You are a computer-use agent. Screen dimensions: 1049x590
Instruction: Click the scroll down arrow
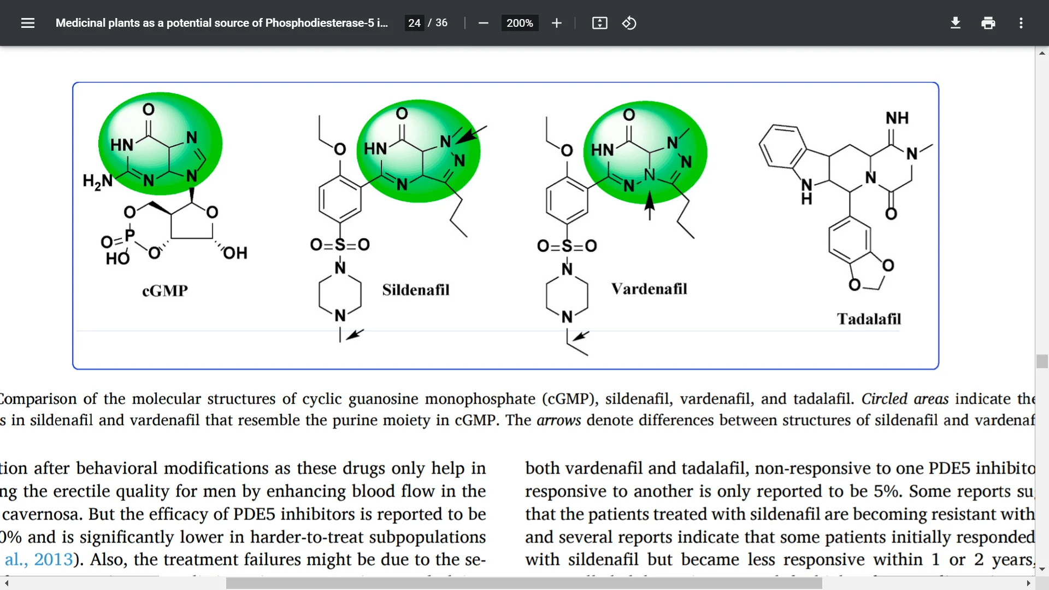click(x=1042, y=569)
